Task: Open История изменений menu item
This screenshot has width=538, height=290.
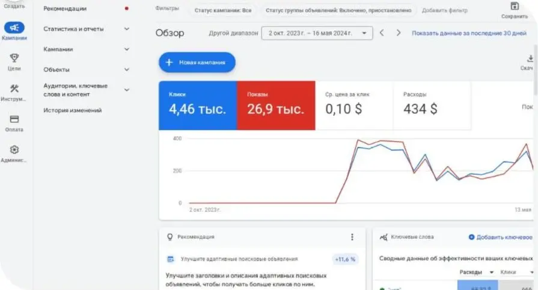Action: [x=72, y=110]
